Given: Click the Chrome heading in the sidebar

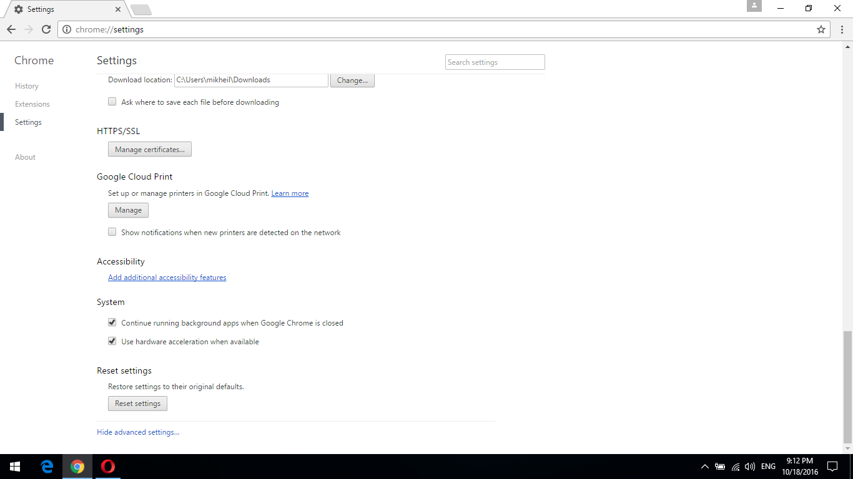Looking at the screenshot, I should tap(34, 60).
